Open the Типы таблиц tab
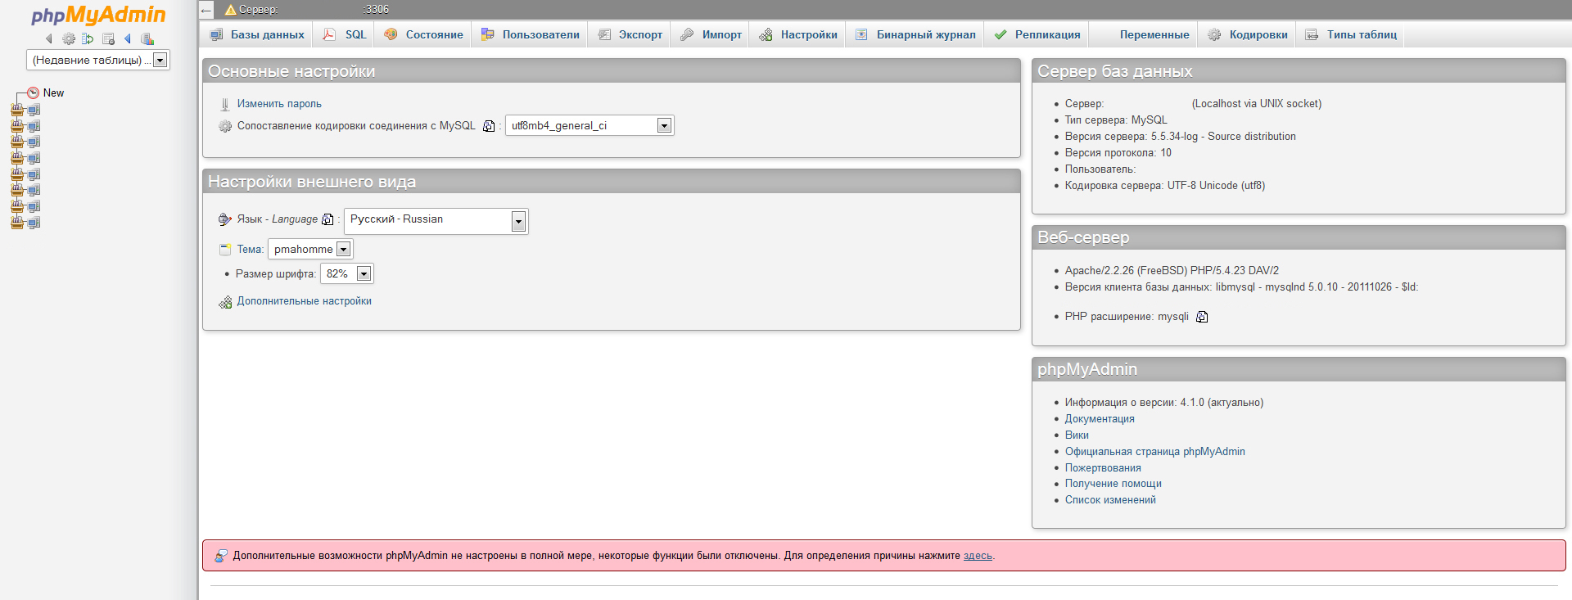Screen dimensions: 1572x600 1351,34
